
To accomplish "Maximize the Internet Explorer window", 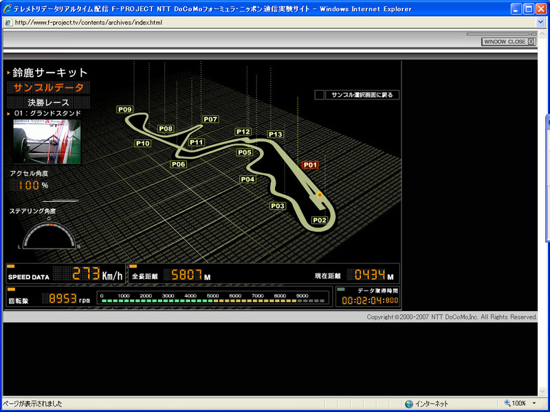I will click(x=529, y=8).
